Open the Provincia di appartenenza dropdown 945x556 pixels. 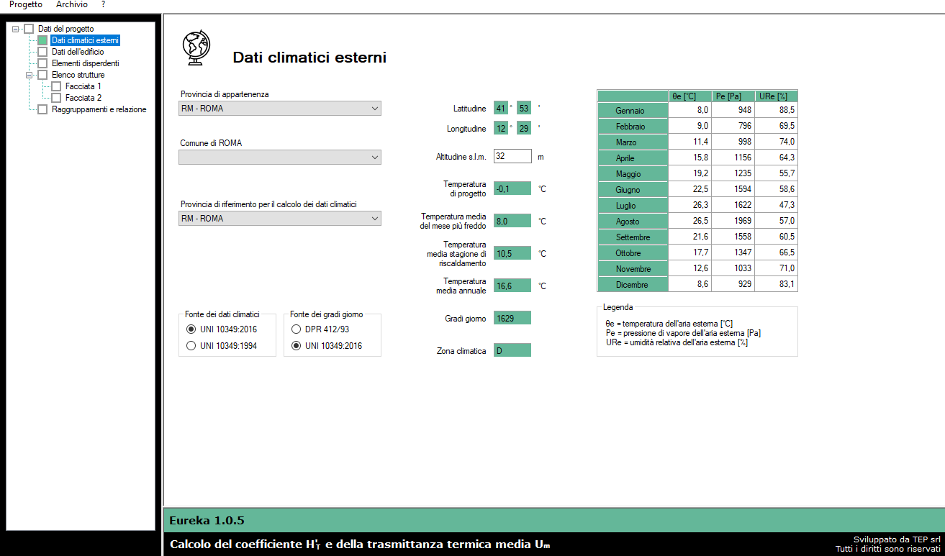tap(280, 109)
